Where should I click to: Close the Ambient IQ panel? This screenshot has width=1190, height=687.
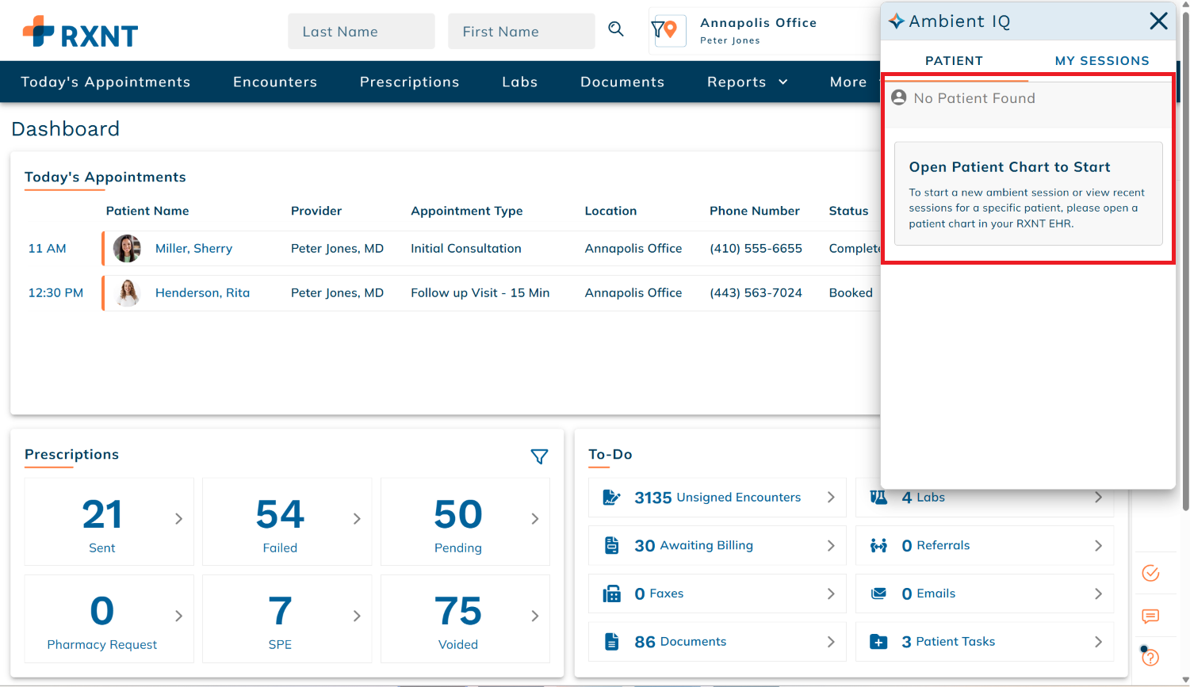(1158, 21)
